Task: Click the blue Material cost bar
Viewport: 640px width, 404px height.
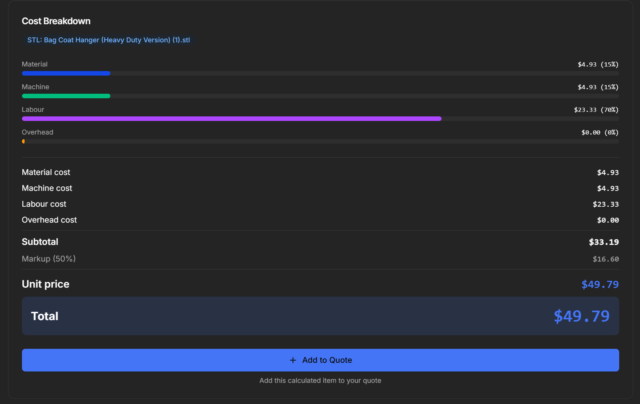Action: pos(66,73)
